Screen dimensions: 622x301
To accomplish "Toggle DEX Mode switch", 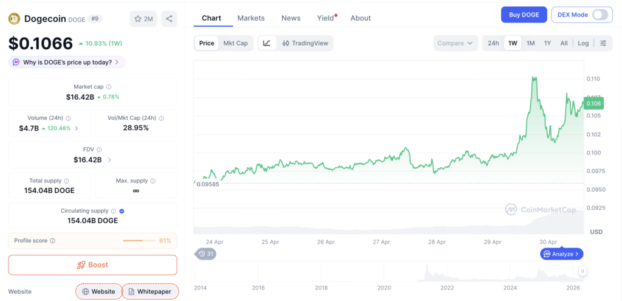I will (600, 15).
